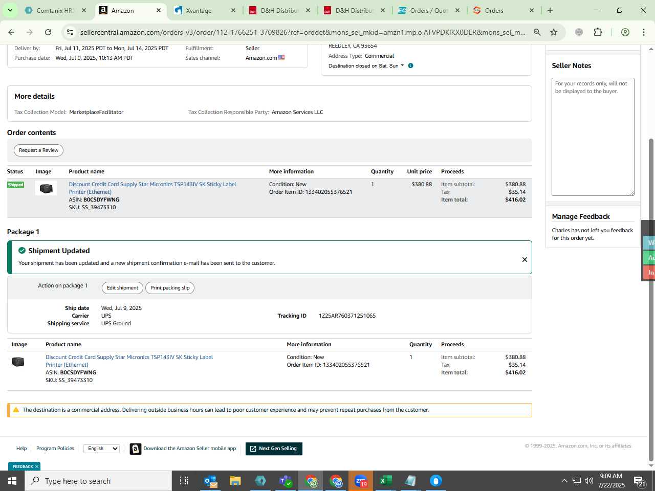This screenshot has height=491, width=655.
Task: Open product thumbnail in Order contents row
Action: pyautogui.click(x=46, y=188)
